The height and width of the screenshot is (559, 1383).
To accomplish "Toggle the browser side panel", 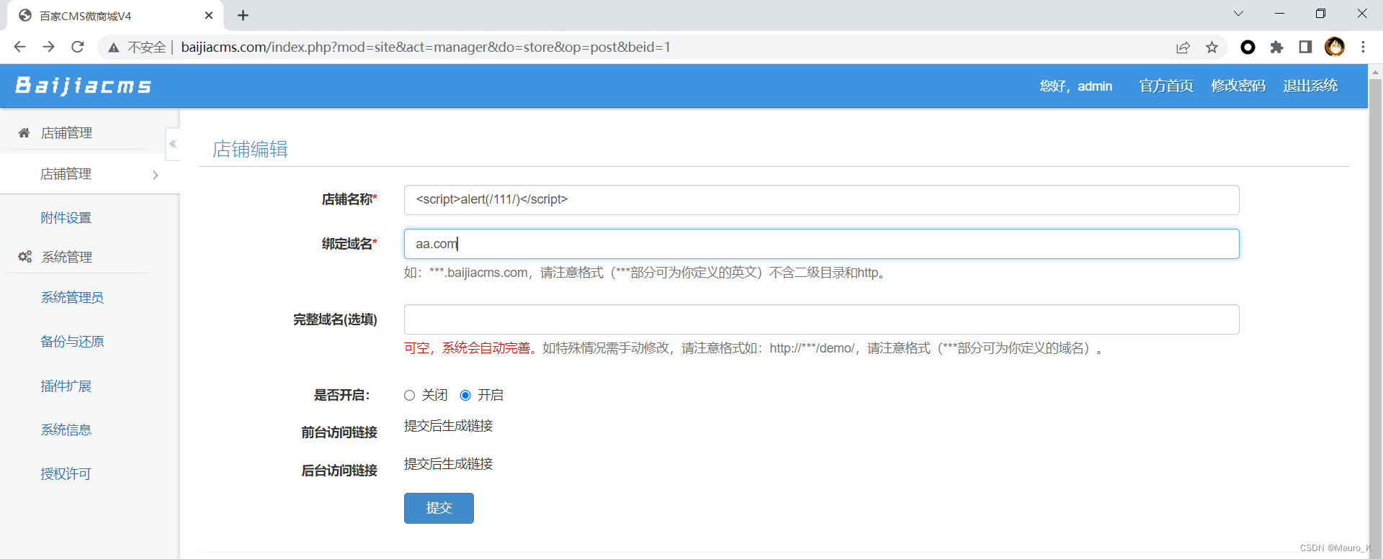I will (1305, 47).
